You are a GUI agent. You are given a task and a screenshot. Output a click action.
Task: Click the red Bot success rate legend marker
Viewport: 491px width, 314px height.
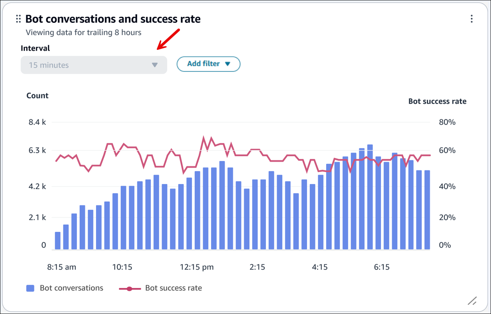(130, 288)
